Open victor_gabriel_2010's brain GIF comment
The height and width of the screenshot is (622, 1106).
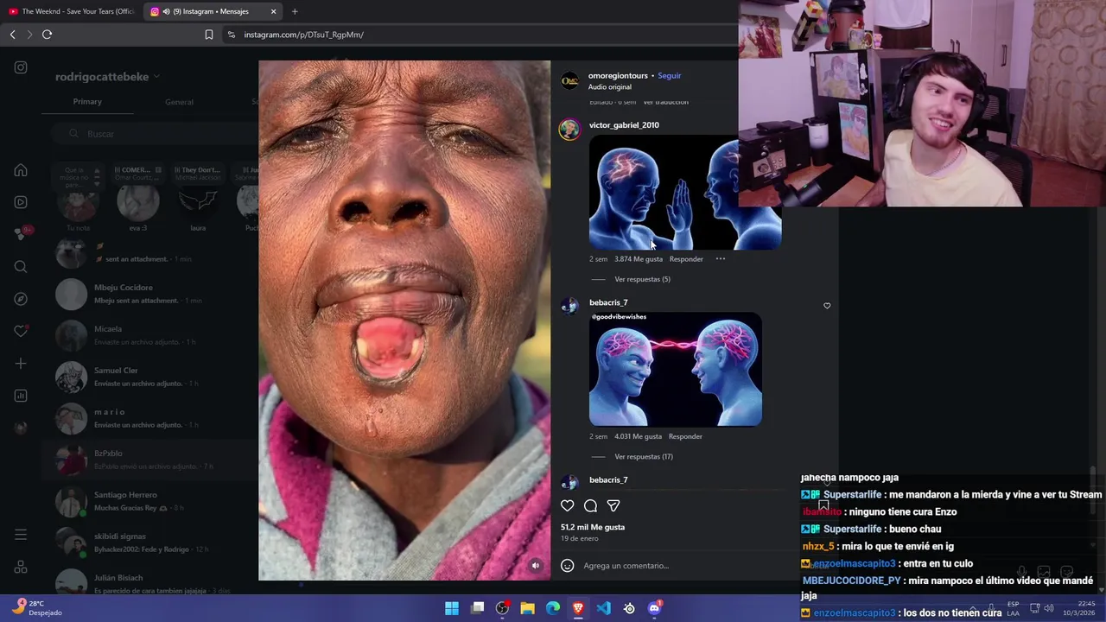(x=685, y=193)
